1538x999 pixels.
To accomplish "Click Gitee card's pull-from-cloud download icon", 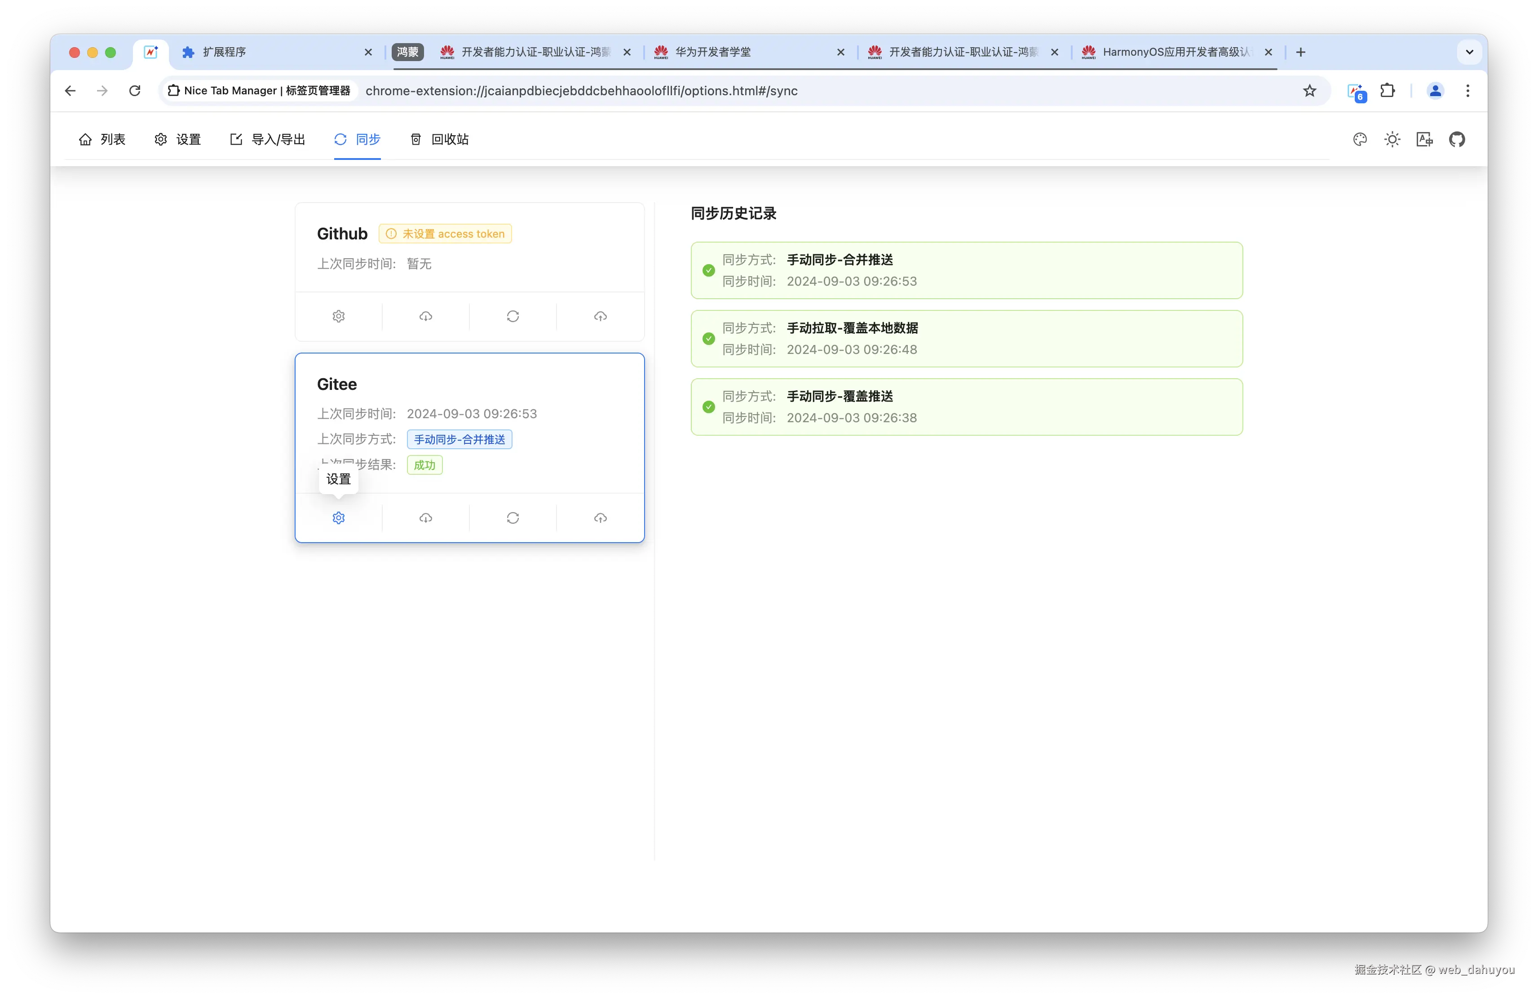I will click(x=425, y=517).
